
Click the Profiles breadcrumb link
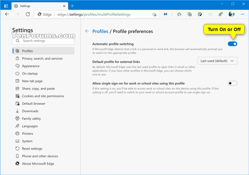tap(100, 31)
